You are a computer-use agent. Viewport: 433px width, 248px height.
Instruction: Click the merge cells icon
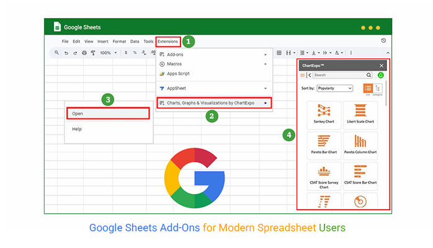[288, 53]
